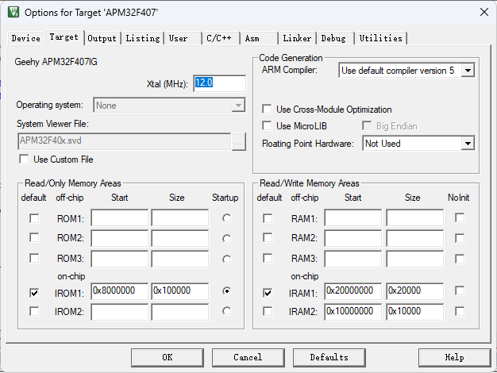
Task: Click the RAM3 Size field
Action: [415, 259]
